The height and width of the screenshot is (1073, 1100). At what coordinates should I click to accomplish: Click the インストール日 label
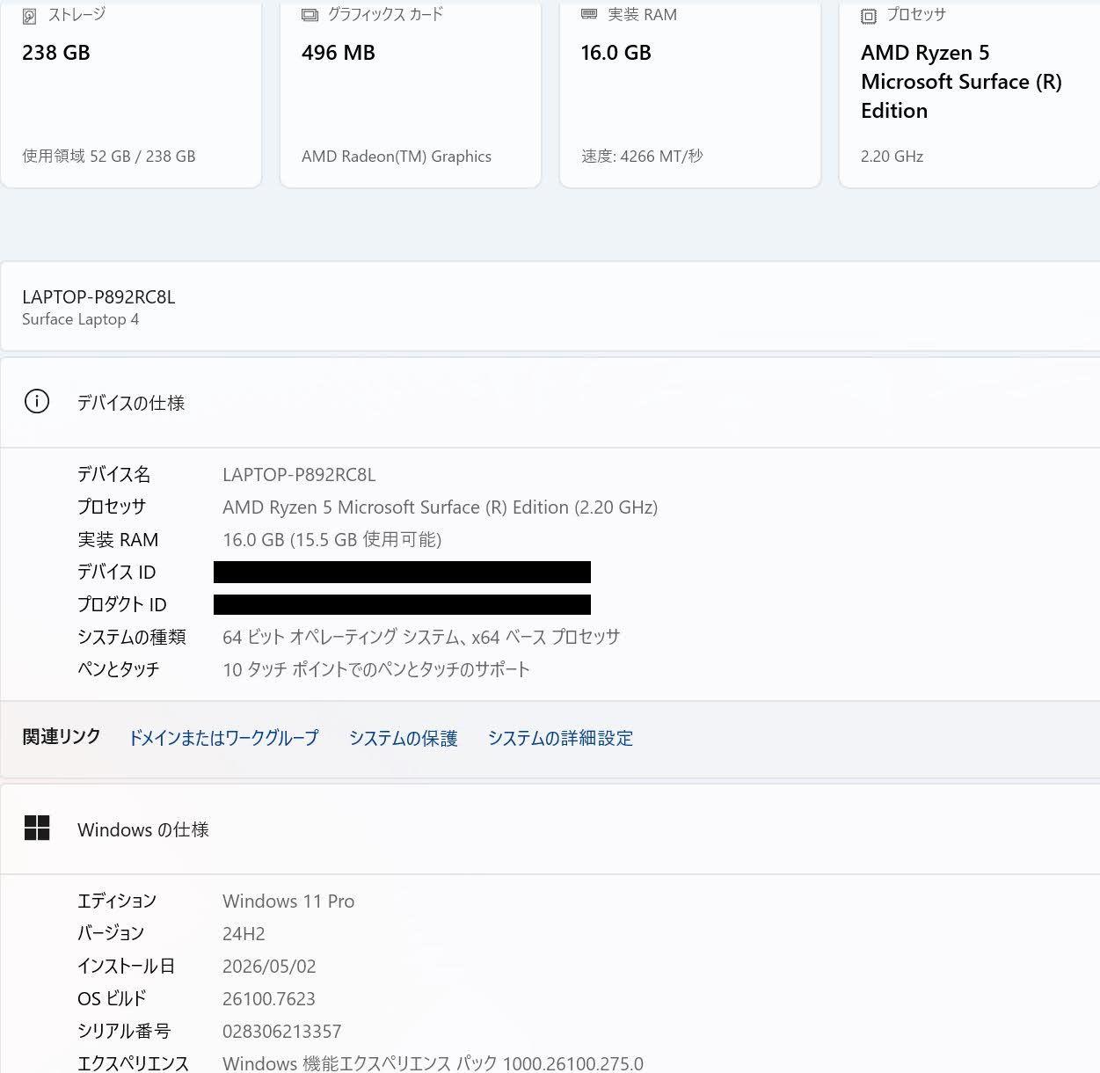coord(127,967)
